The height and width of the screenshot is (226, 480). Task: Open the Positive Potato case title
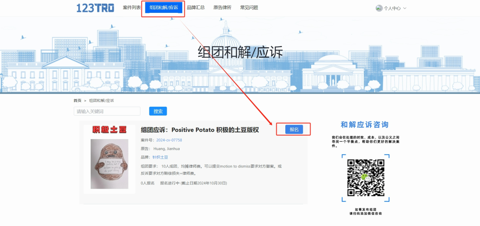coord(200,130)
